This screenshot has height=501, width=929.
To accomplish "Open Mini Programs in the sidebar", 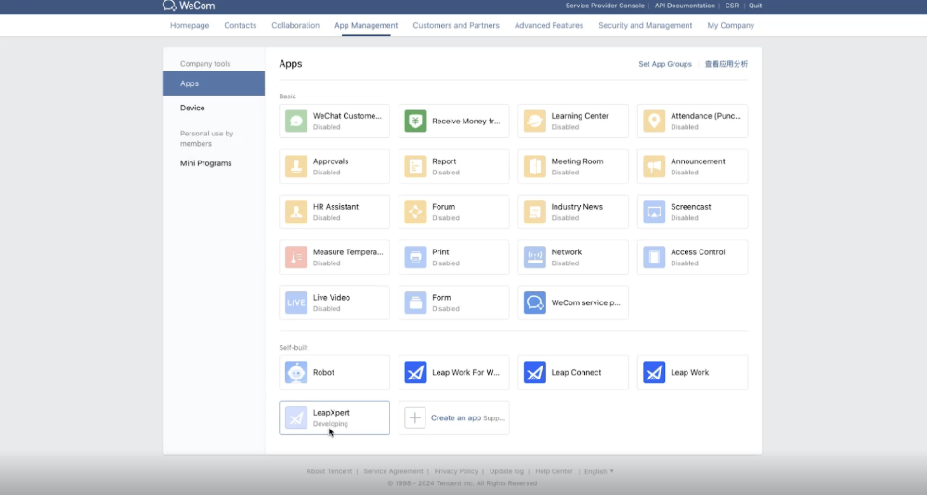I will [x=205, y=163].
